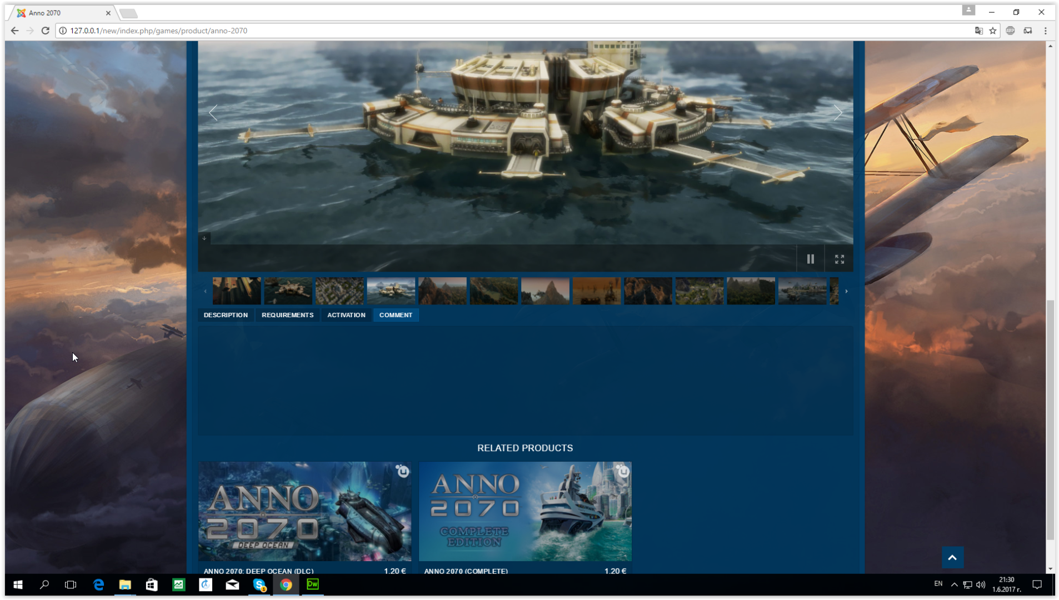Open Task View on the taskbar

71,584
